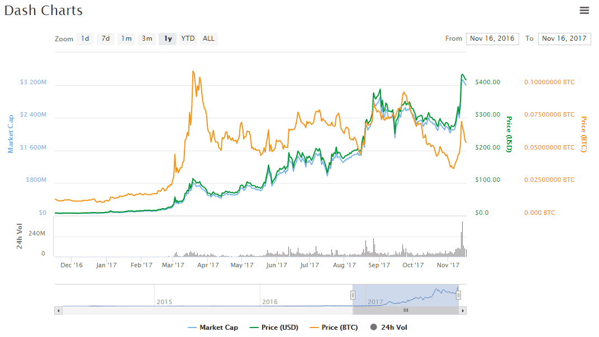Set zoom range to 1d
The height and width of the screenshot is (337, 599).
click(85, 38)
